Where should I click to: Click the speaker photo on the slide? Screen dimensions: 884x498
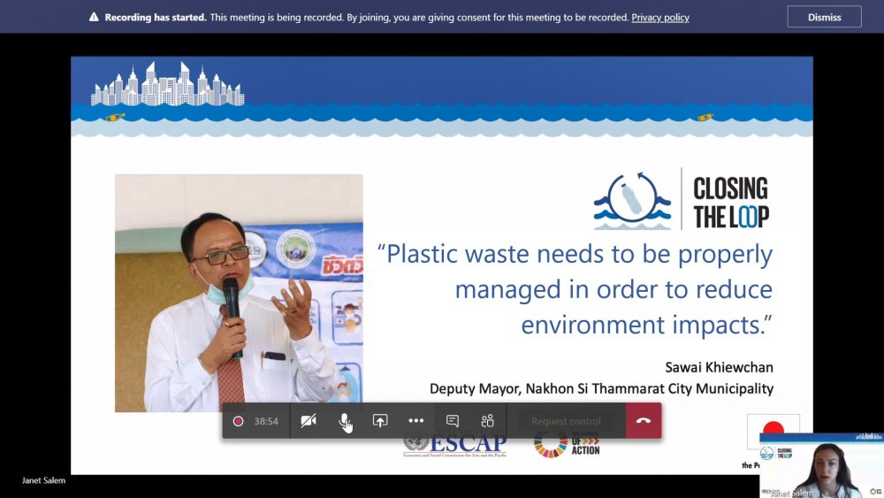tap(239, 293)
